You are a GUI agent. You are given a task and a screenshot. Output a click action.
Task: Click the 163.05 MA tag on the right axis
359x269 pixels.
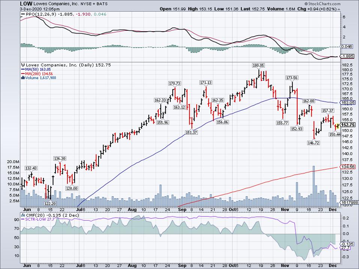(348, 103)
